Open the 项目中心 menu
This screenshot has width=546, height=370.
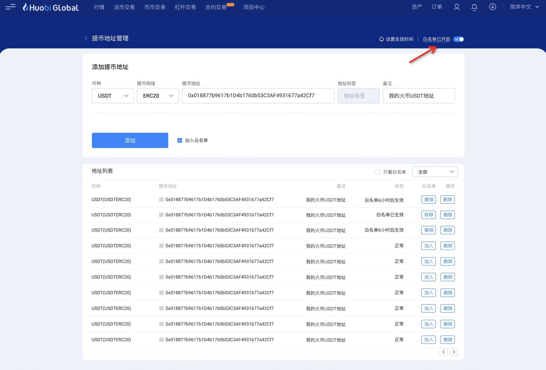coord(254,7)
